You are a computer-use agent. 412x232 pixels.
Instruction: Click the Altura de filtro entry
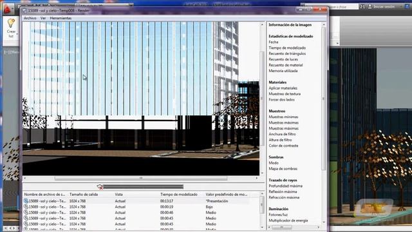280,140
